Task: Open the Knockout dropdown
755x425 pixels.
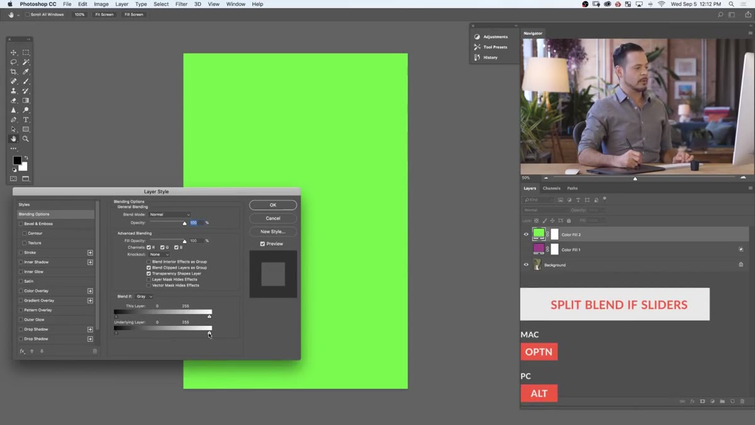Action: coord(159,255)
